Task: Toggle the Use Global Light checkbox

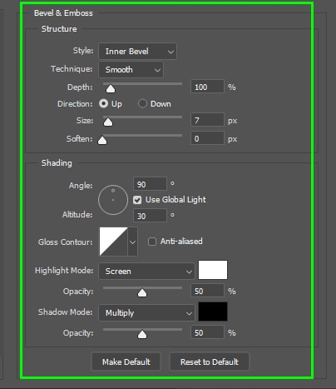Action: 137,200
